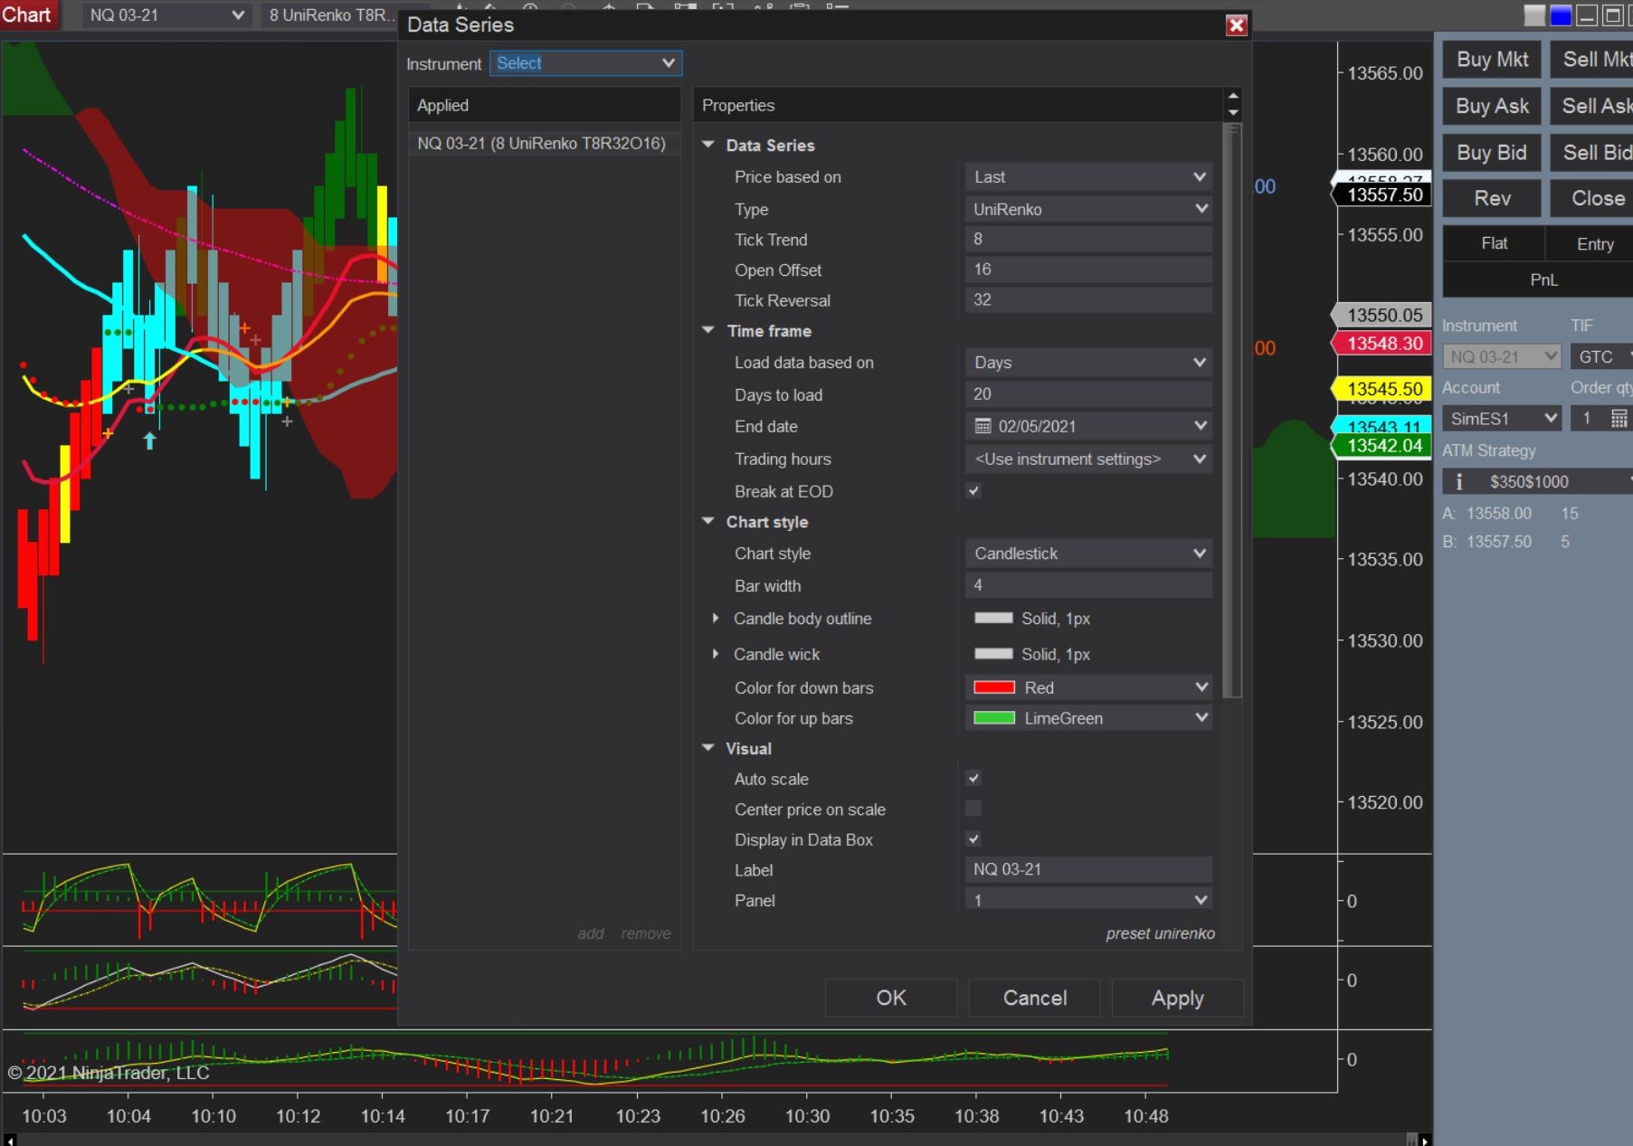Click the Tick Reversal input field
Image resolution: width=1633 pixels, height=1146 pixels.
click(x=1088, y=300)
